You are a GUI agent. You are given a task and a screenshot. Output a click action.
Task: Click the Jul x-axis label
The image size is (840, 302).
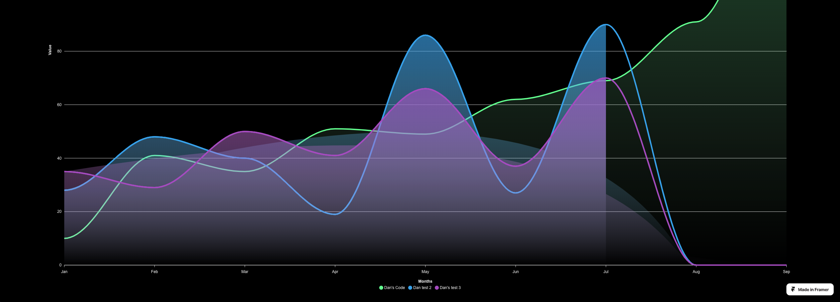click(606, 272)
